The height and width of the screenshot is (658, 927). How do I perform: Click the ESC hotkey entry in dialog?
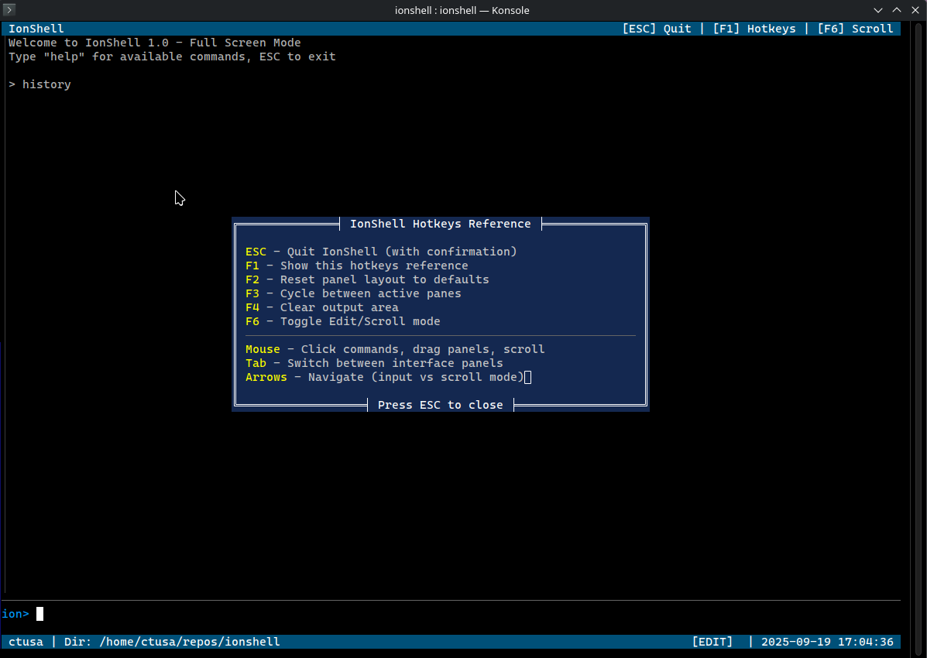pos(380,252)
